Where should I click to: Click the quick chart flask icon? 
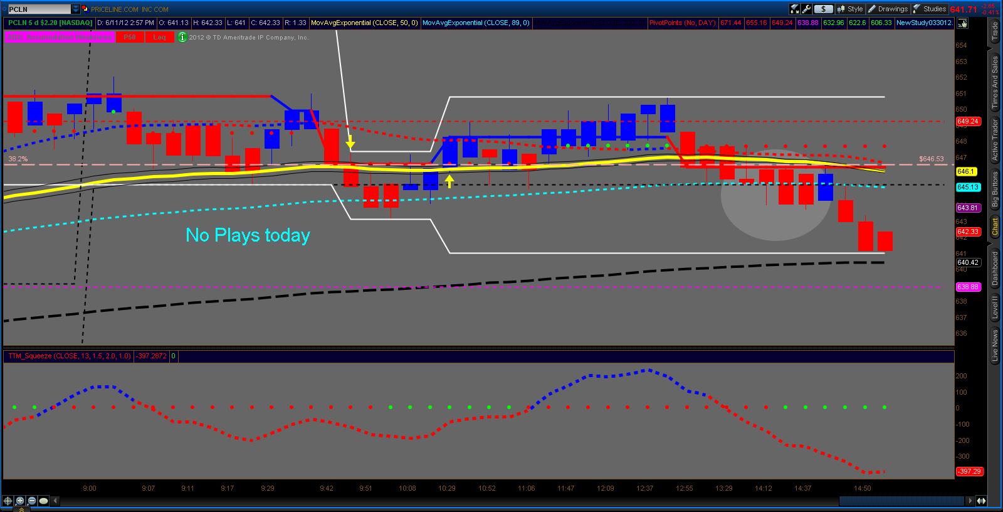click(795, 9)
